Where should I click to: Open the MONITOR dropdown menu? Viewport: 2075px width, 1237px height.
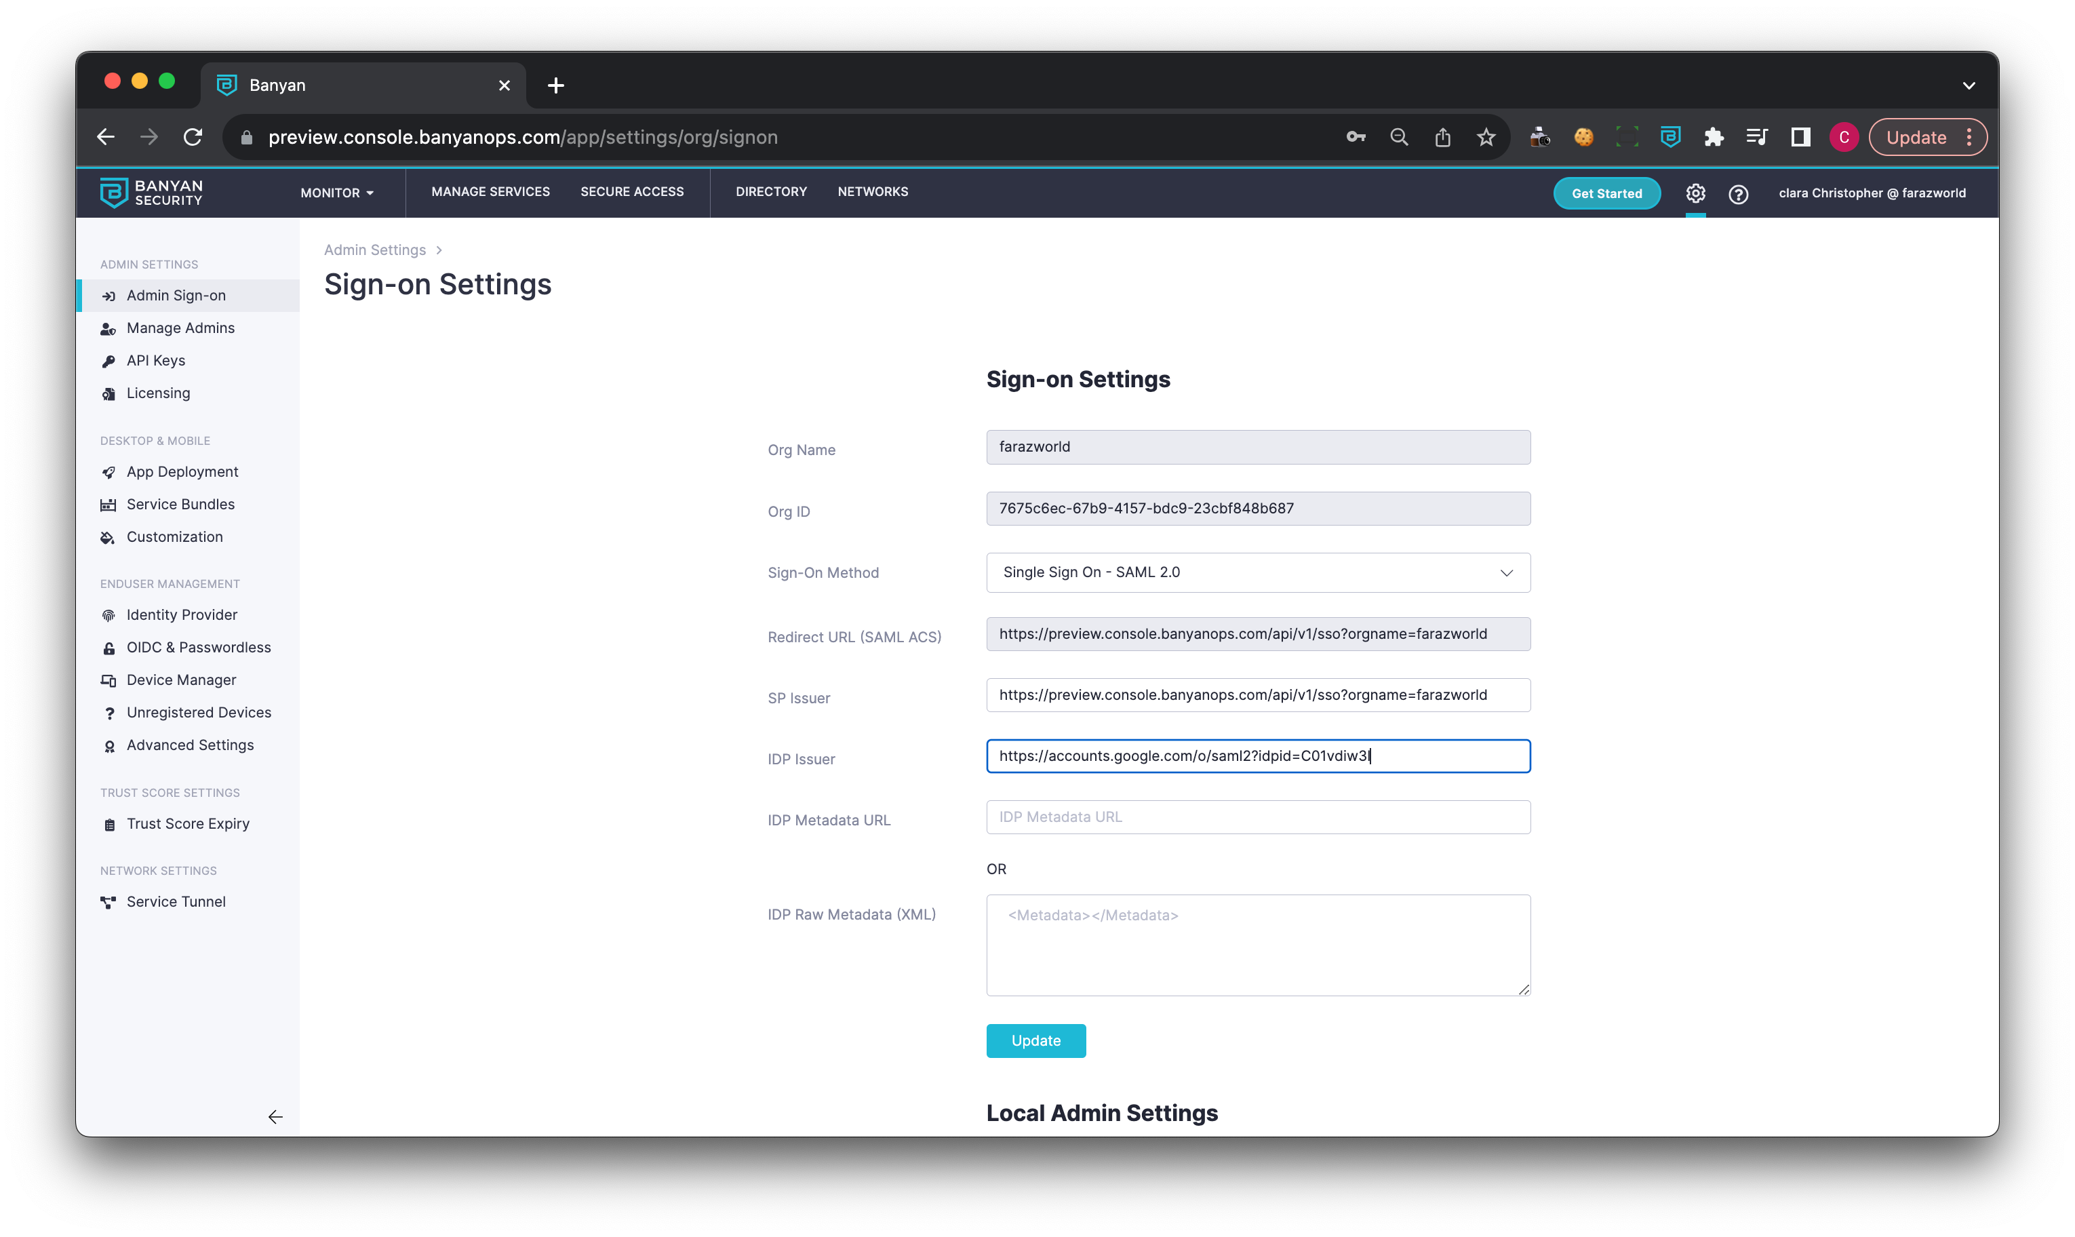coord(336,193)
